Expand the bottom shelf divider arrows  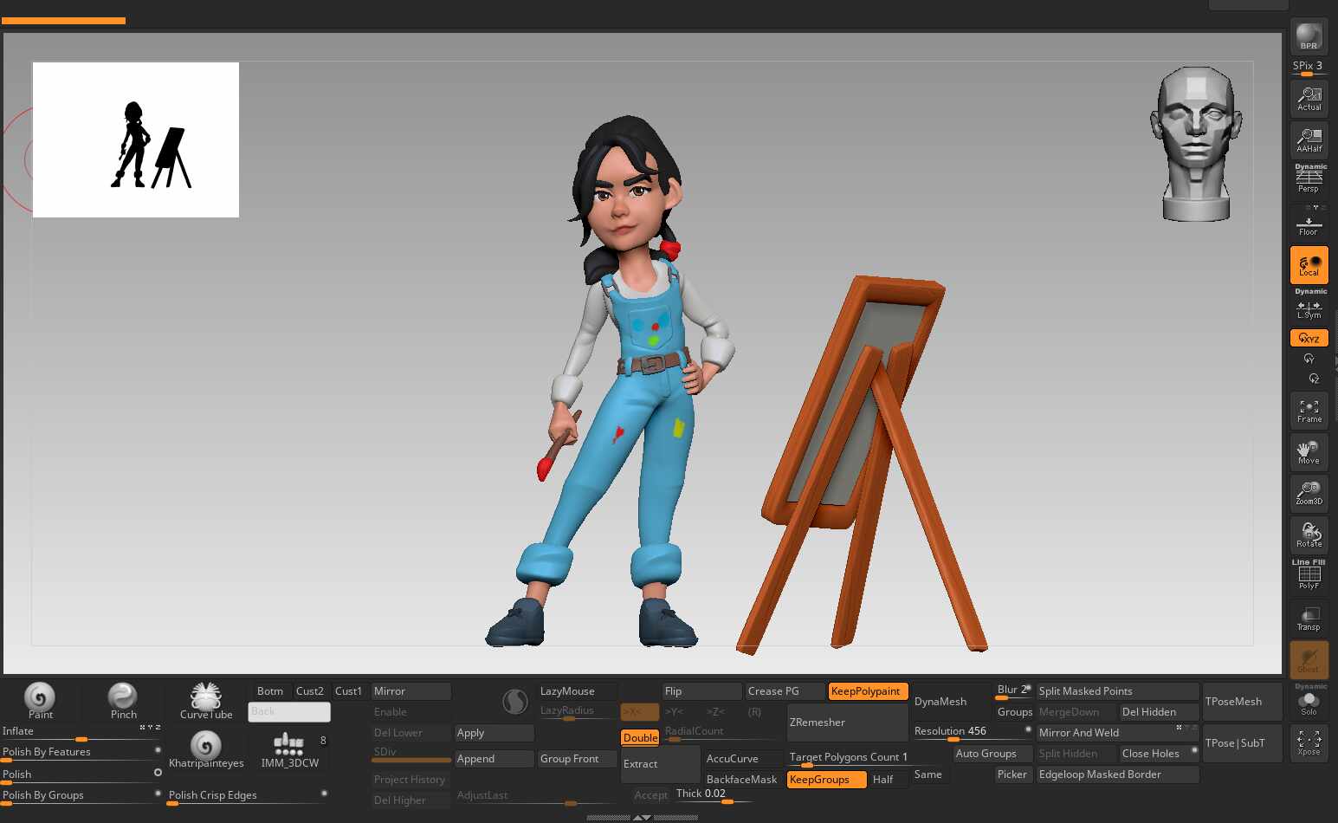641,817
